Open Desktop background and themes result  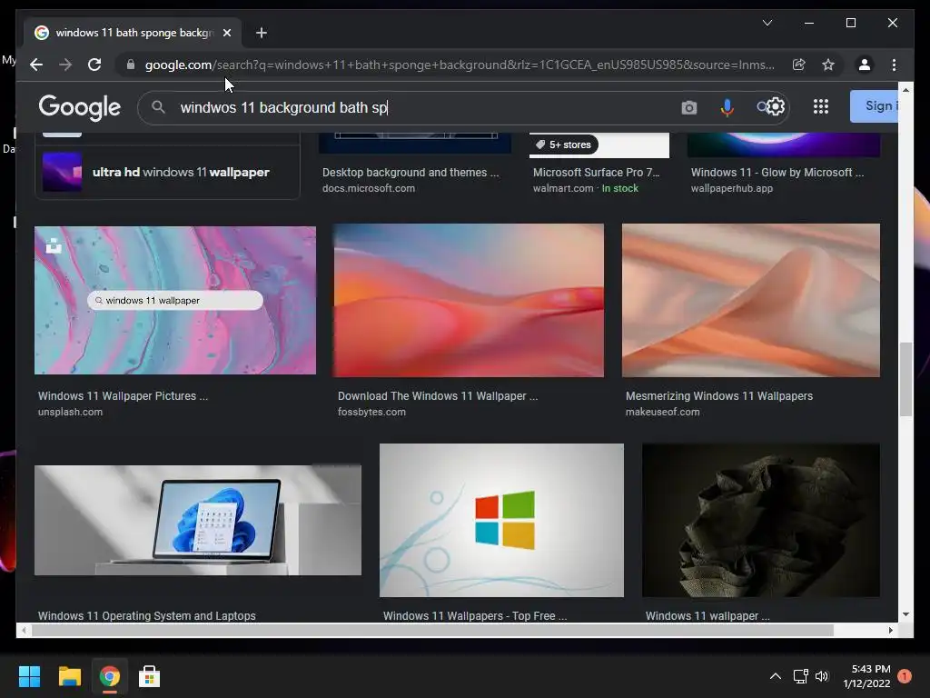point(411,172)
